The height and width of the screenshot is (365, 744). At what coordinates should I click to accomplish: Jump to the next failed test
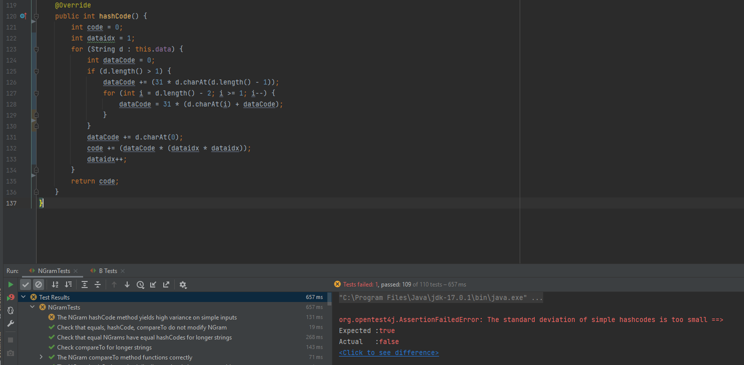click(127, 284)
